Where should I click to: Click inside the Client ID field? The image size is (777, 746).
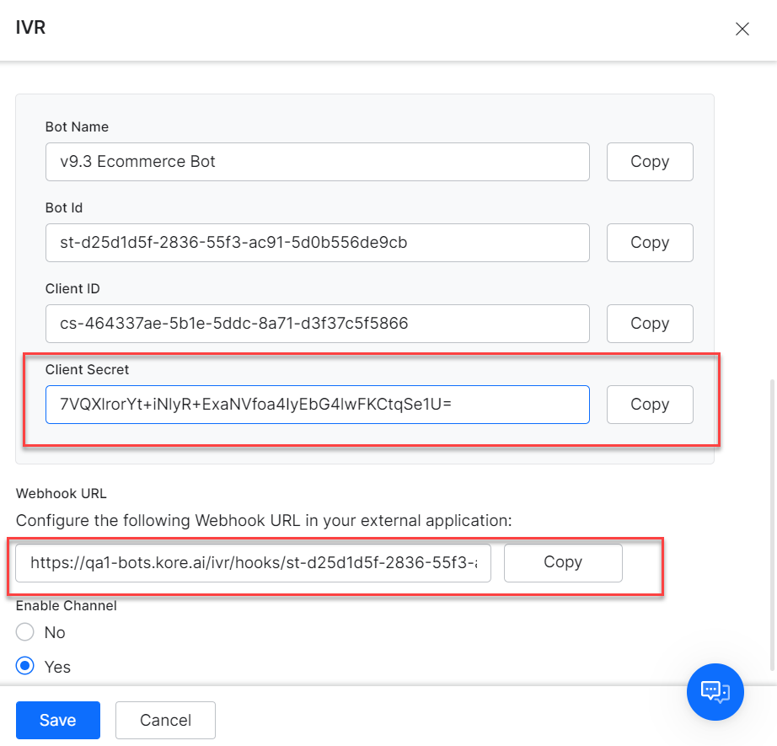(x=317, y=323)
